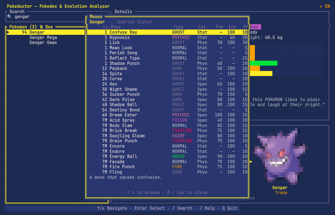The width and height of the screenshot is (335, 215).
Task: Select the TM Energy Ball move
Action: (167, 156)
